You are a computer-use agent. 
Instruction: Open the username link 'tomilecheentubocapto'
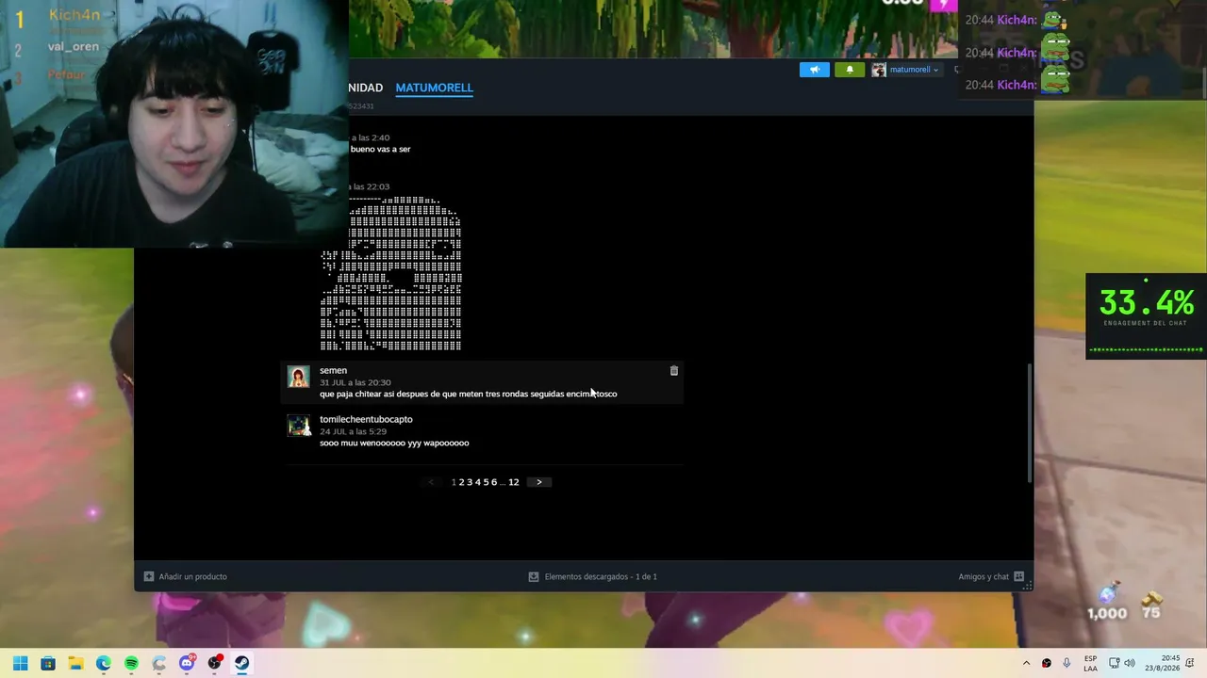(x=366, y=419)
